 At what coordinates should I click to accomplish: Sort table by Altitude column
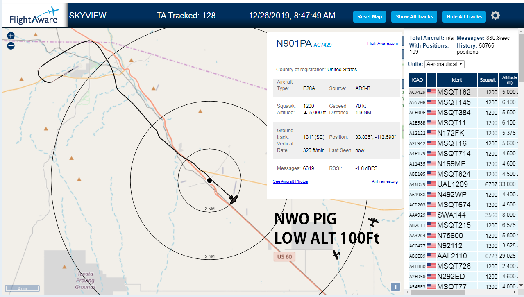[509, 80]
